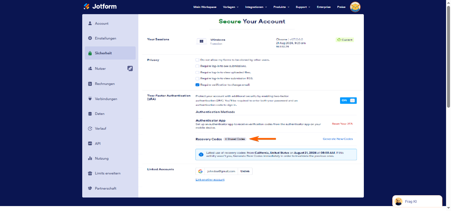Click the page vertical scrollbar
The width and height of the screenshot is (451, 211).
click(448, 56)
